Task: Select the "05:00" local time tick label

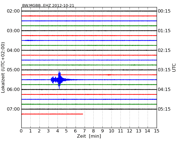Action: [13, 70]
